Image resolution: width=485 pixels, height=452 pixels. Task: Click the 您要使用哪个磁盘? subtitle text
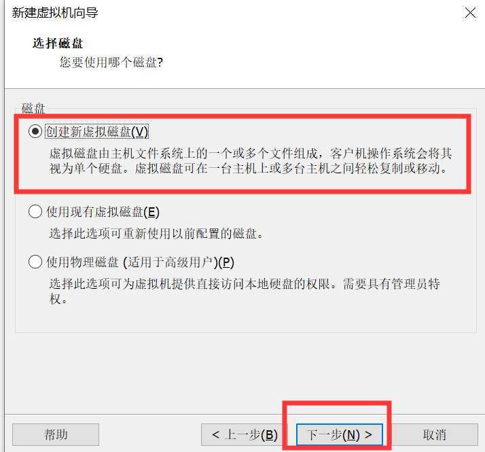coord(111,63)
